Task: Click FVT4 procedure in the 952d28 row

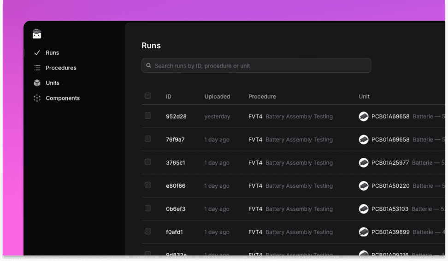Action: (x=255, y=116)
